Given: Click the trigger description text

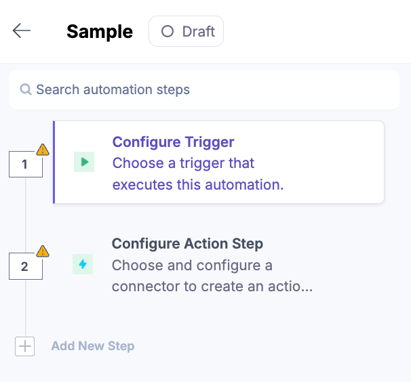Looking at the screenshot, I should tap(197, 174).
